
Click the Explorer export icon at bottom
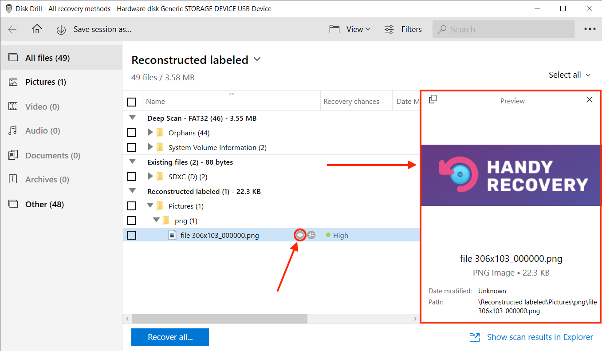475,338
